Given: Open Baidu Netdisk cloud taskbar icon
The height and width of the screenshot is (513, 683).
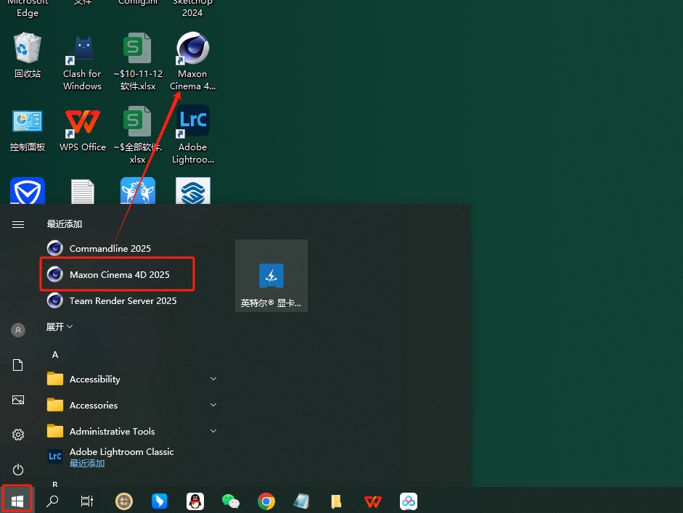Looking at the screenshot, I should coord(409,501).
